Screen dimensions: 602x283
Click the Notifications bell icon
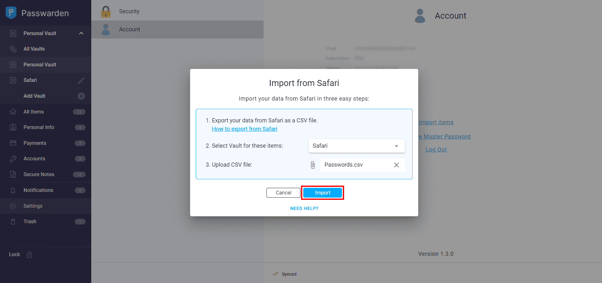(13, 190)
